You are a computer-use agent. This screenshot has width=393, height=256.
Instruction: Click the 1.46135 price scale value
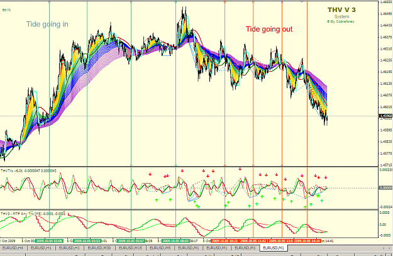click(386, 84)
